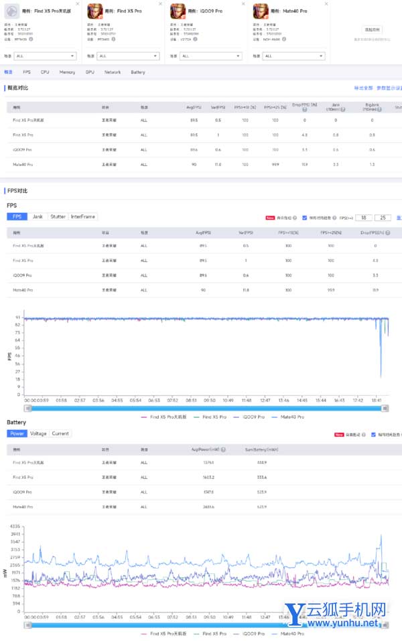
Task: Click help icon next to Jank(/10min) header
Action: coord(343,109)
